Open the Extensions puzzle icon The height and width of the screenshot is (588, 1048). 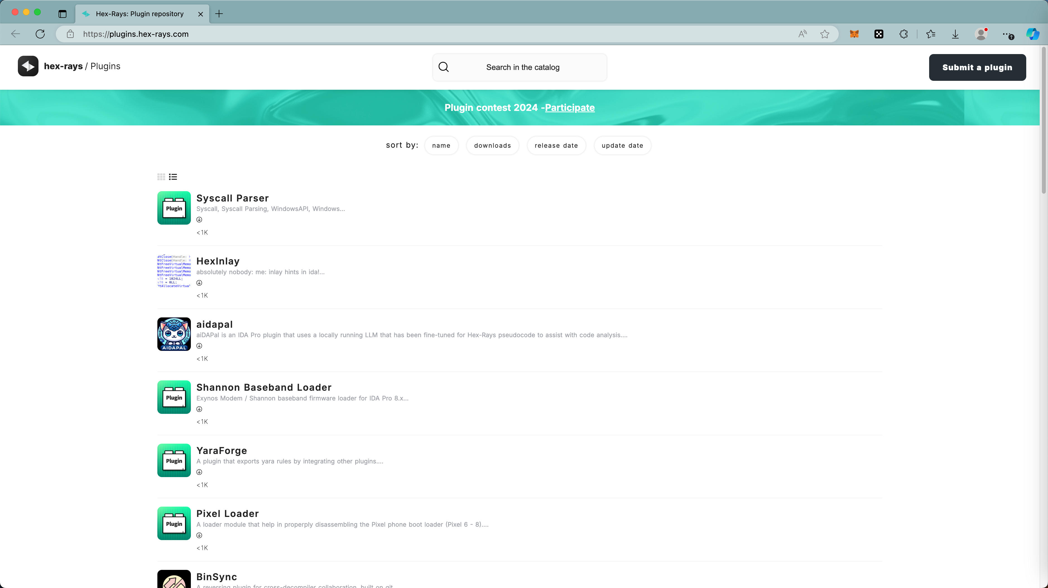(903, 34)
